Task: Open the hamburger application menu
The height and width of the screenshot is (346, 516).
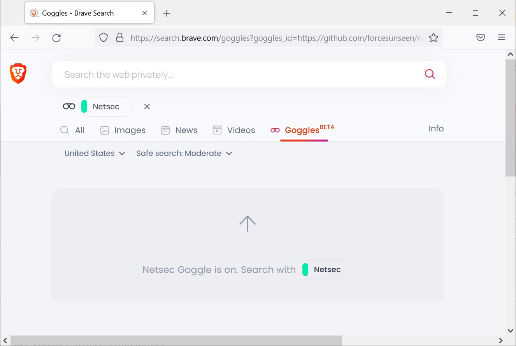Action: click(502, 38)
